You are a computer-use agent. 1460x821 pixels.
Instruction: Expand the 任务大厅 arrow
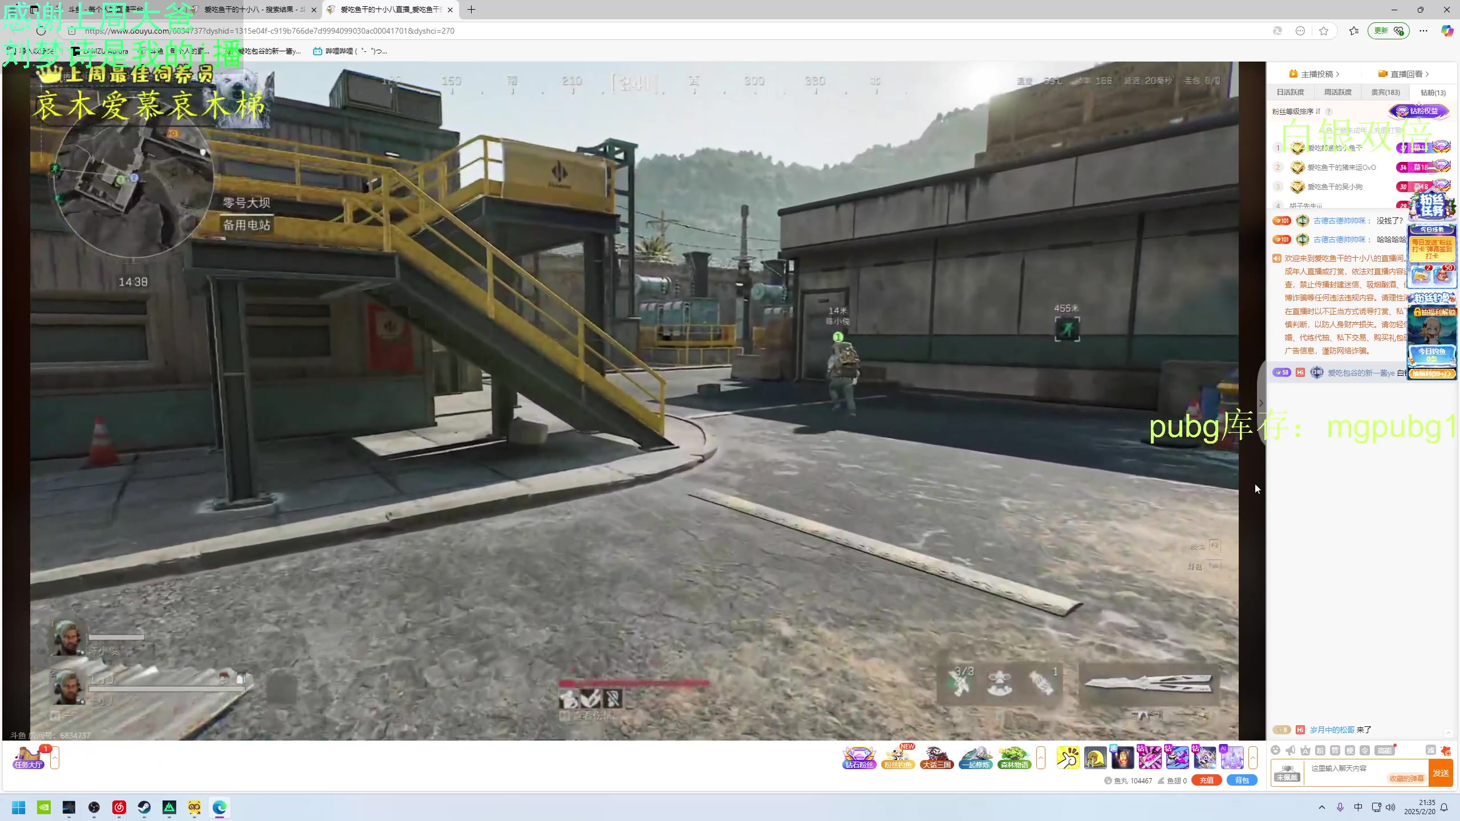coord(55,758)
